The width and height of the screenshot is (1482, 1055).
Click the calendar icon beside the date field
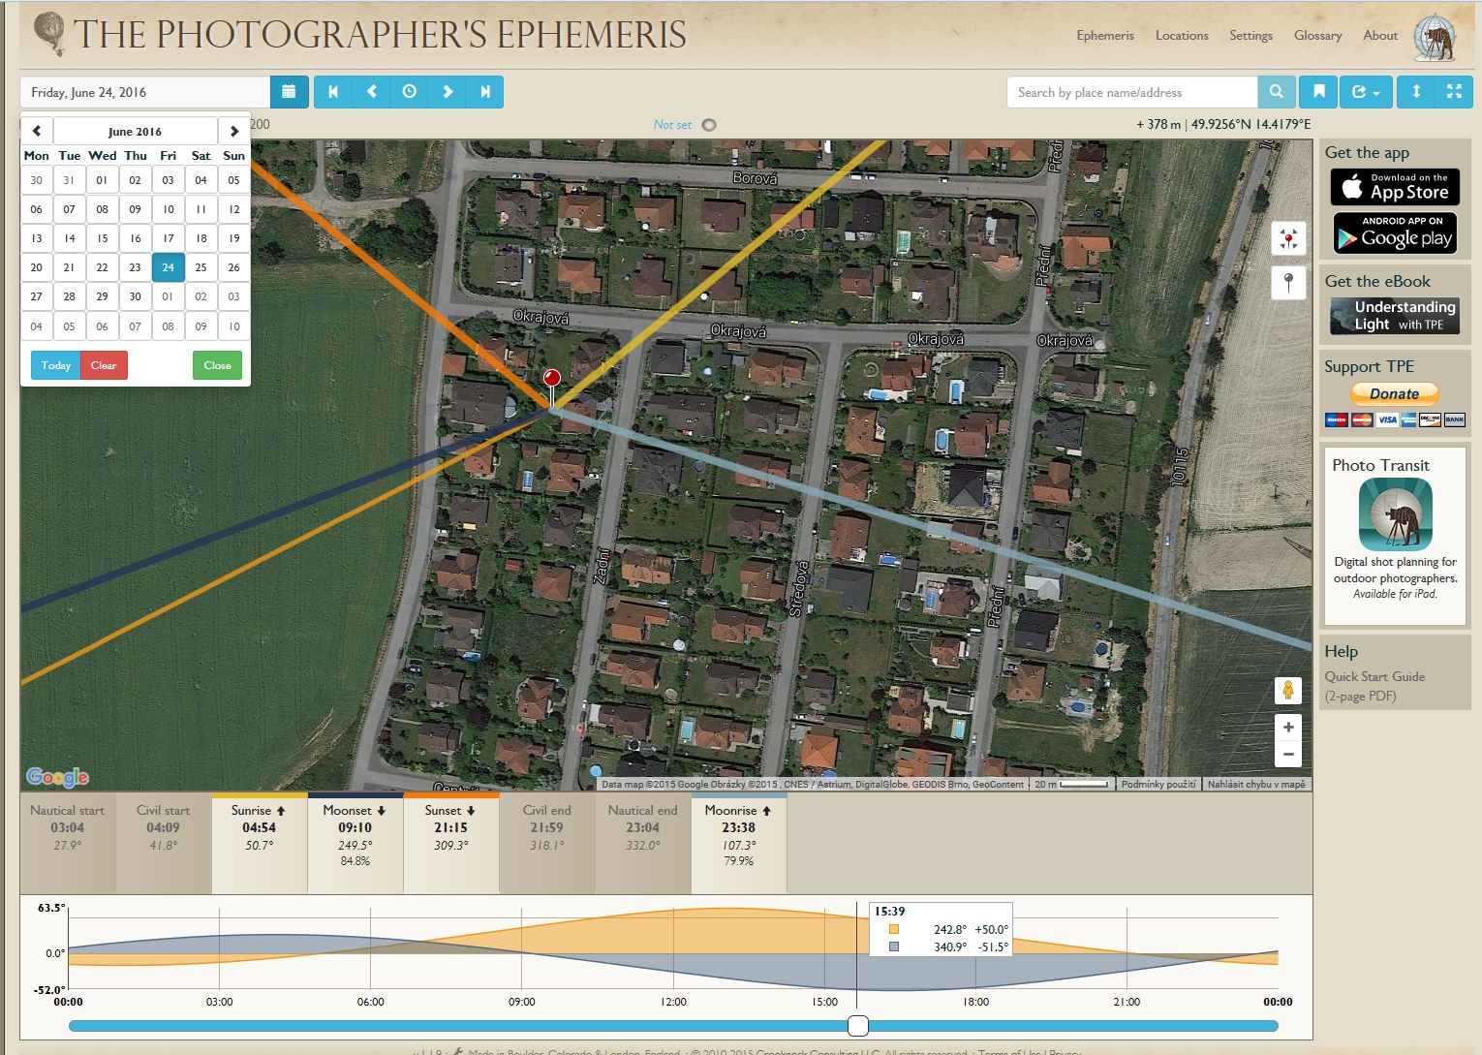pos(289,92)
